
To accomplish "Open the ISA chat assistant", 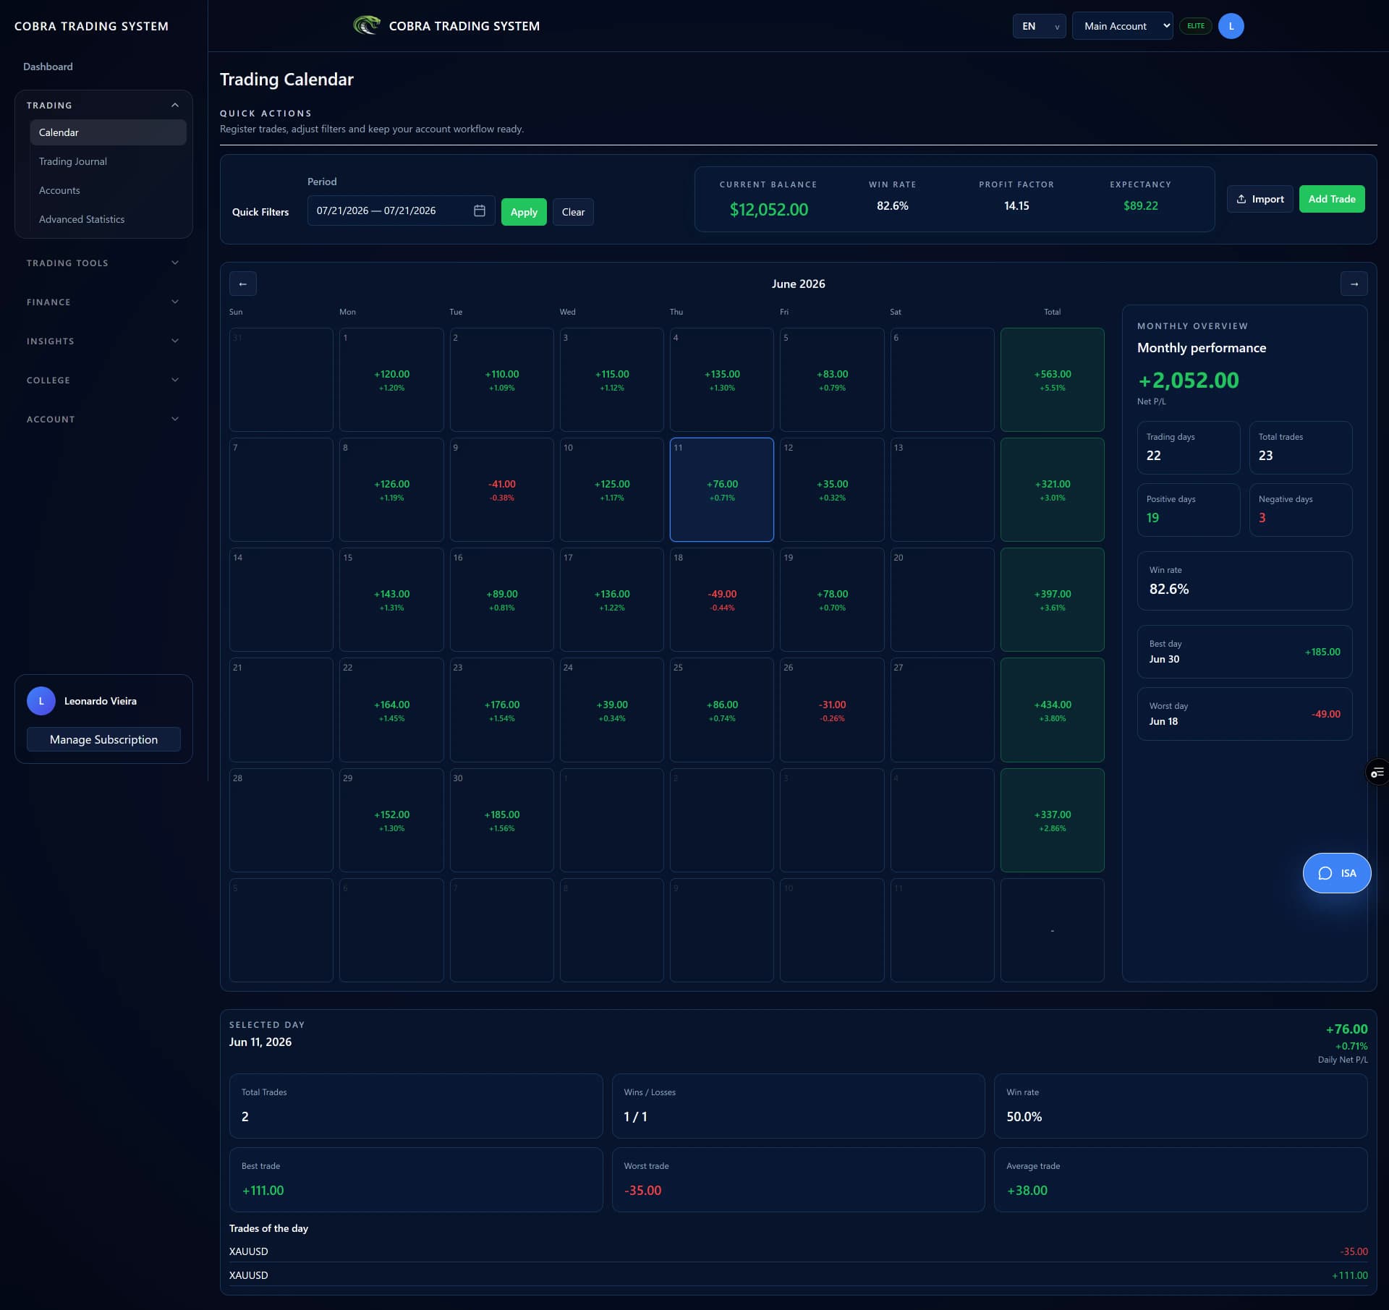I will point(1336,873).
